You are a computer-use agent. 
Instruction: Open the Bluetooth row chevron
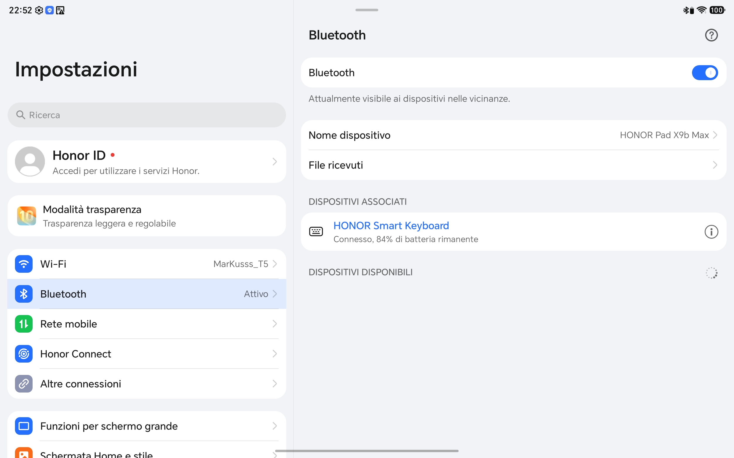(x=275, y=294)
